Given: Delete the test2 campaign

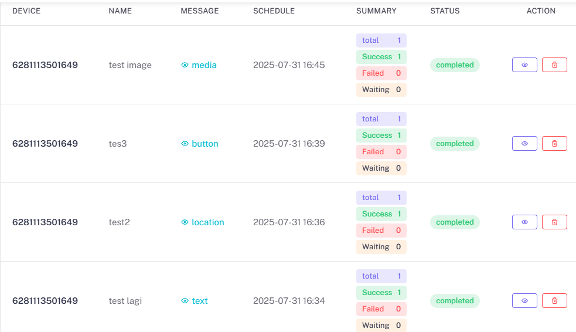Looking at the screenshot, I should pyautogui.click(x=554, y=222).
